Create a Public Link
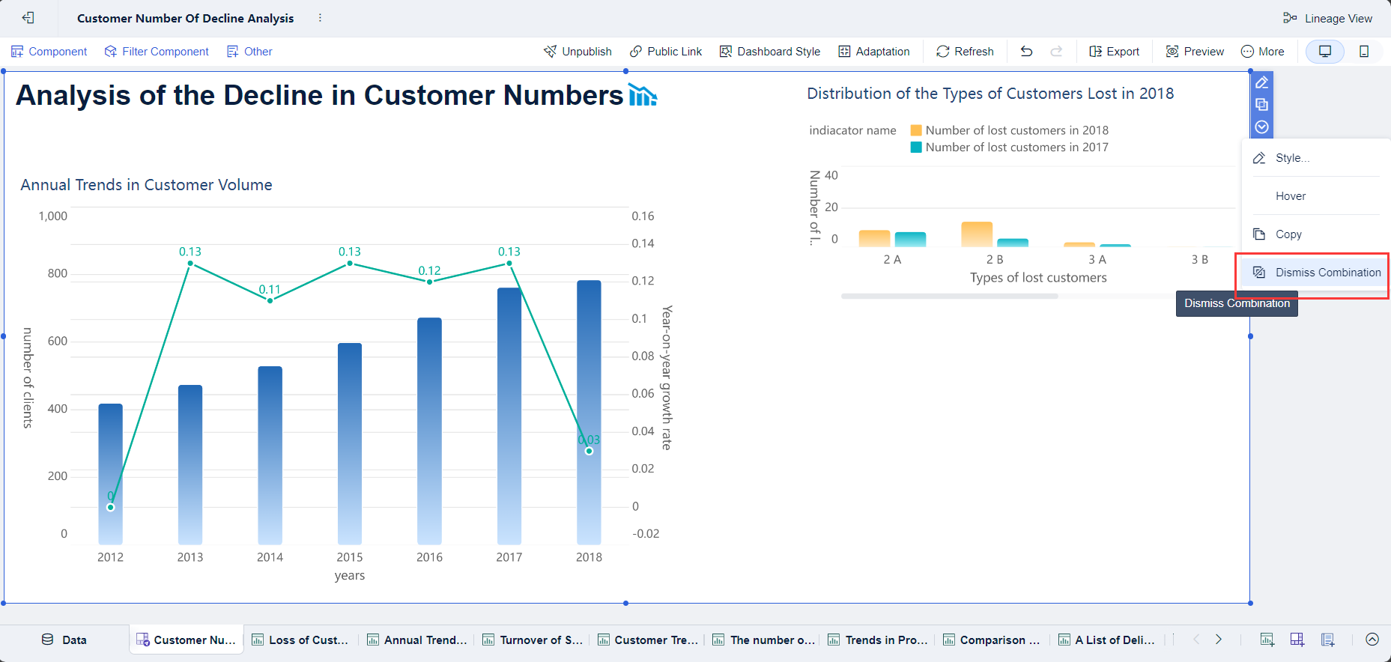 pyautogui.click(x=666, y=52)
